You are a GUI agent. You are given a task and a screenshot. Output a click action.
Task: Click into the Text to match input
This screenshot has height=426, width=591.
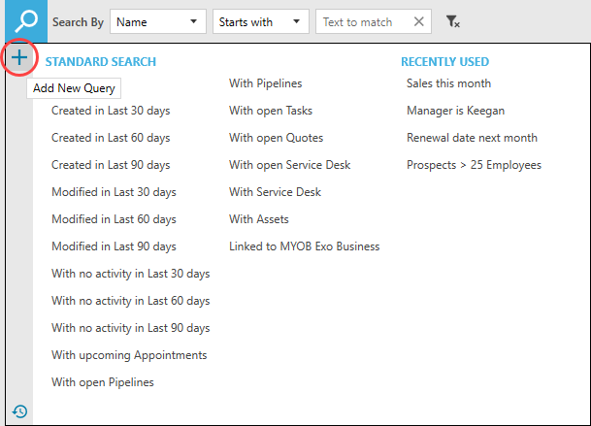[363, 21]
